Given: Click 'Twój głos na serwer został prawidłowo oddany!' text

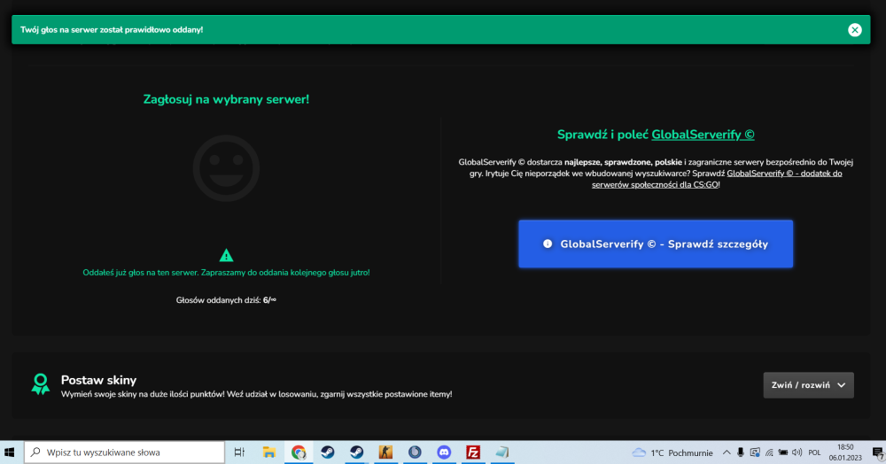Looking at the screenshot, I should [x=112, y=30].
